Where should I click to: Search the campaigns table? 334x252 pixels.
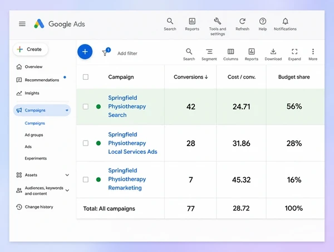(189, 55)
